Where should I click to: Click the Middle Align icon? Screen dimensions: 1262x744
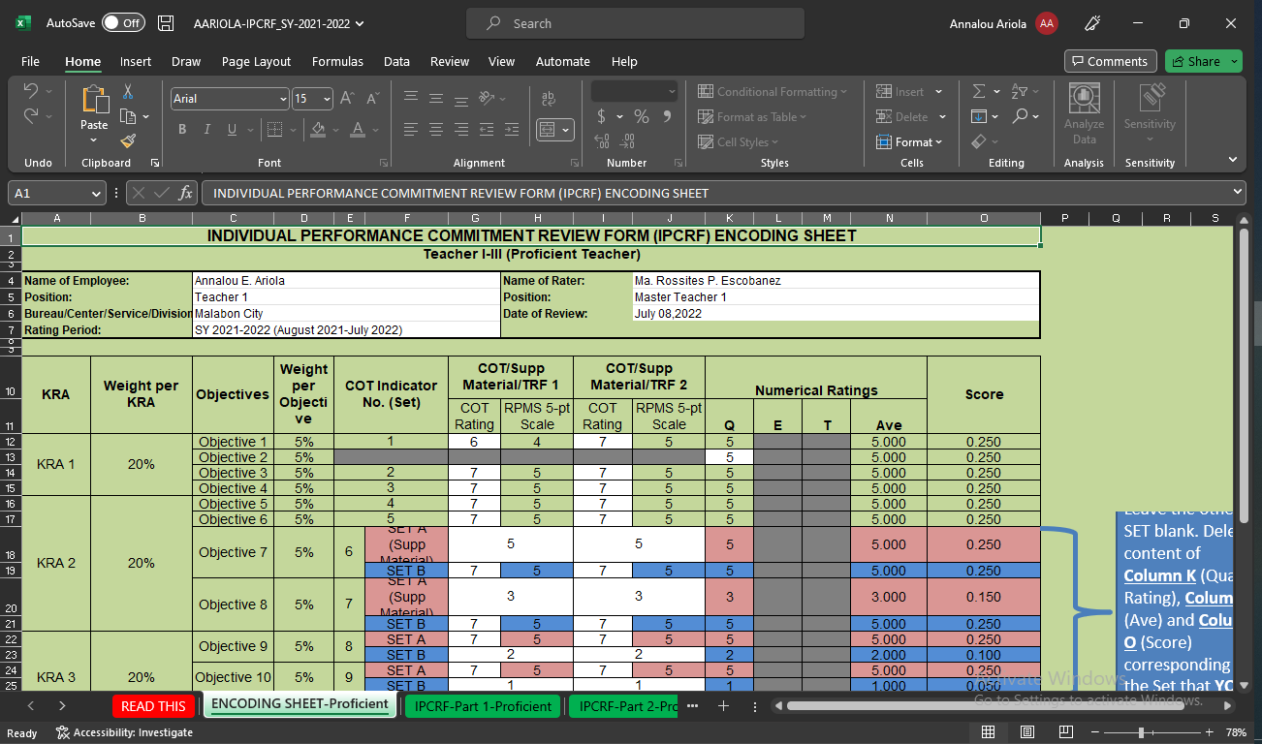coord(437,98)
